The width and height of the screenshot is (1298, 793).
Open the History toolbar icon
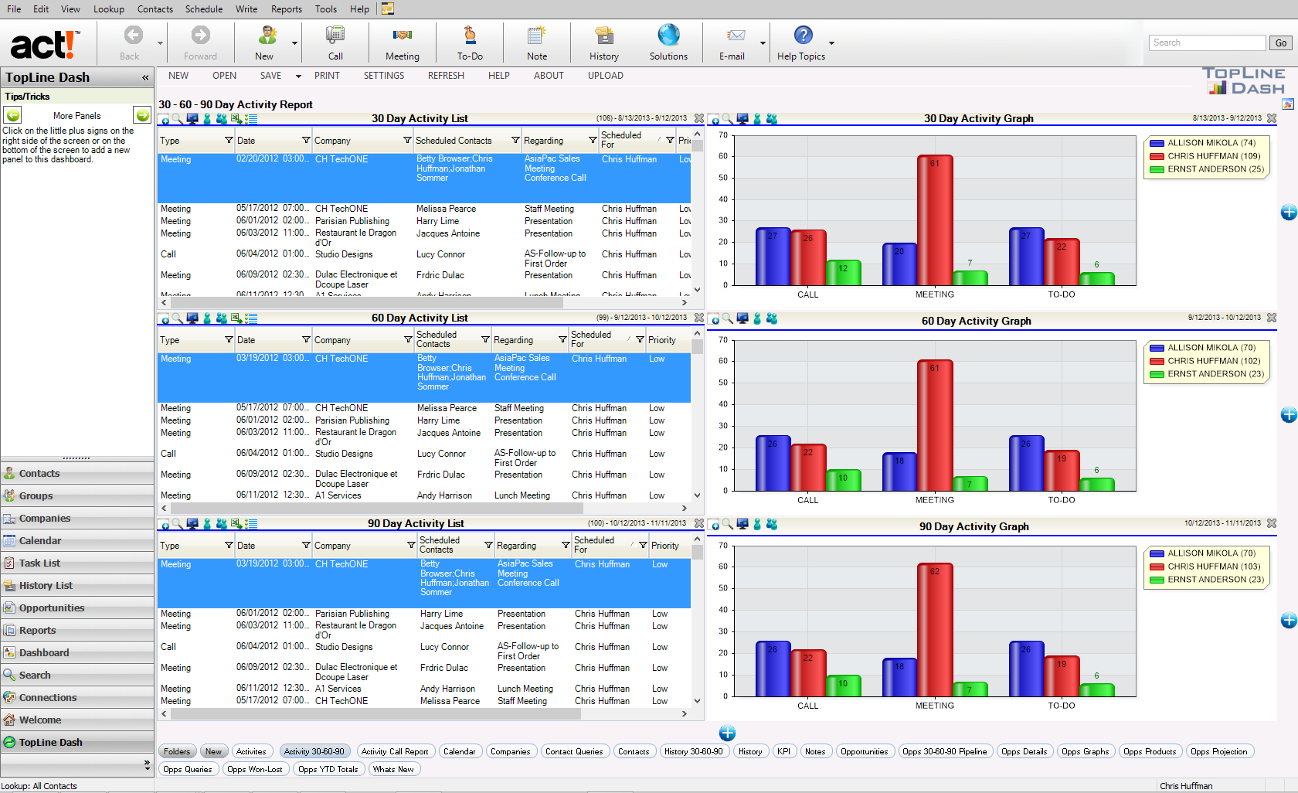tap(603, 36)
